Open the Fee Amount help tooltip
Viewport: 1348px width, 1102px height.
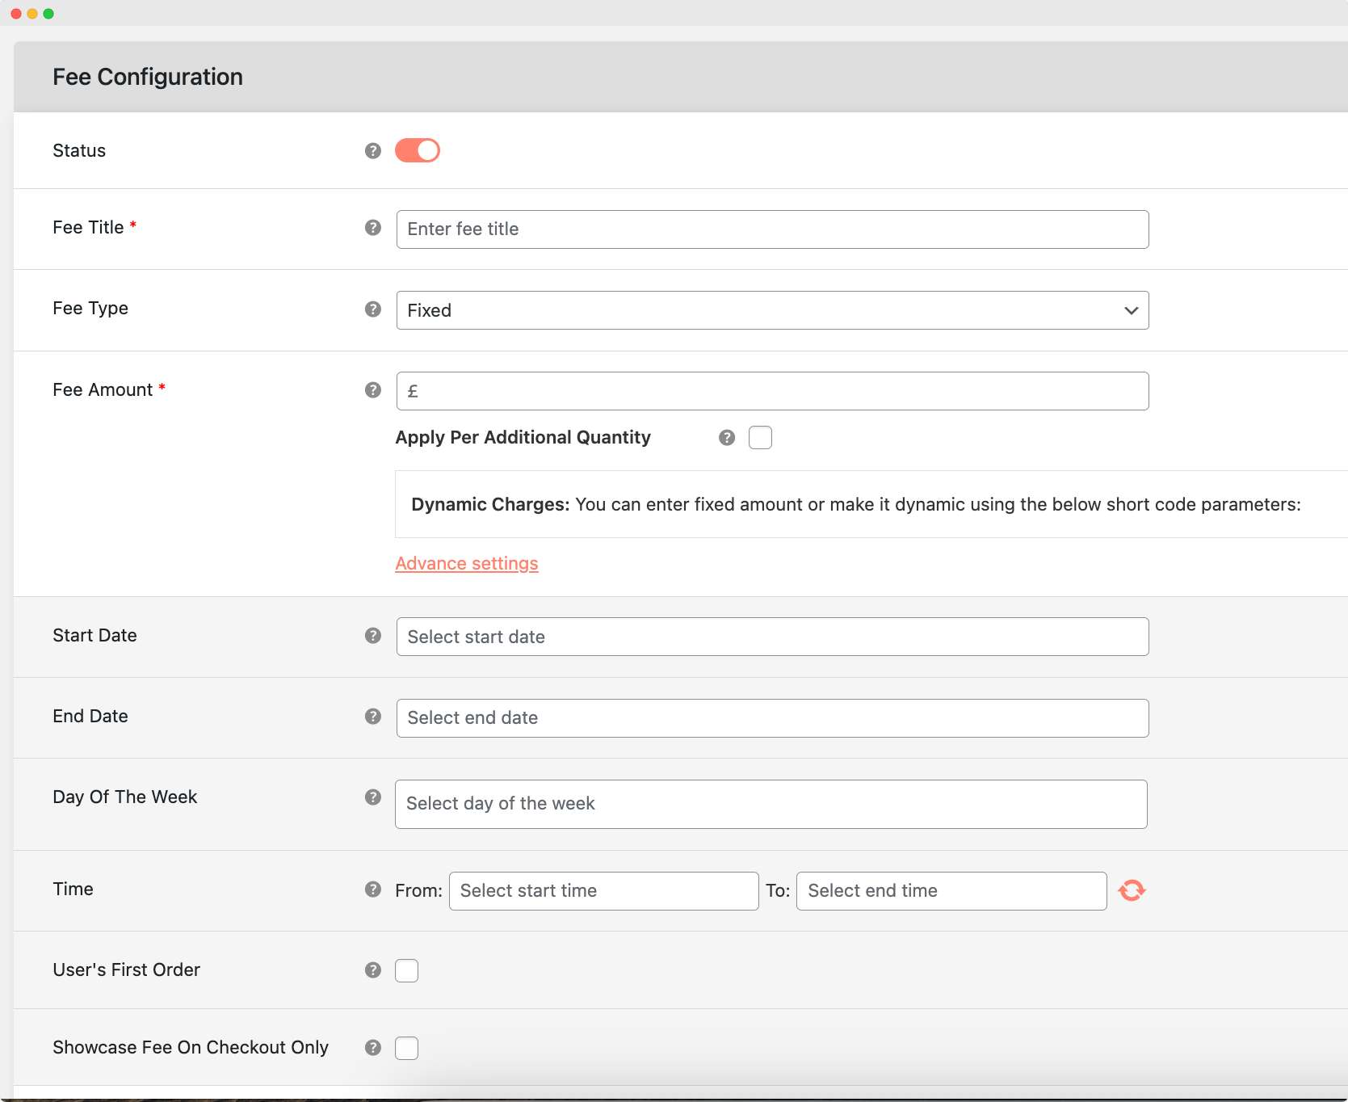[x=372, y=390]
